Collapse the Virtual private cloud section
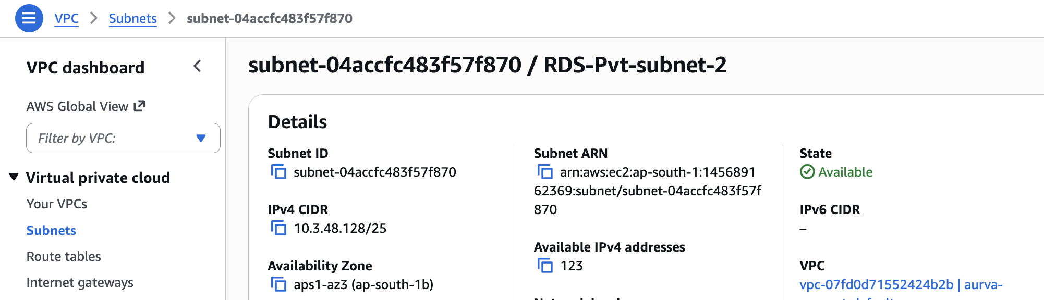Viewport: 1044px width, 300px height. pyautogui.click(x=14, y=177)
